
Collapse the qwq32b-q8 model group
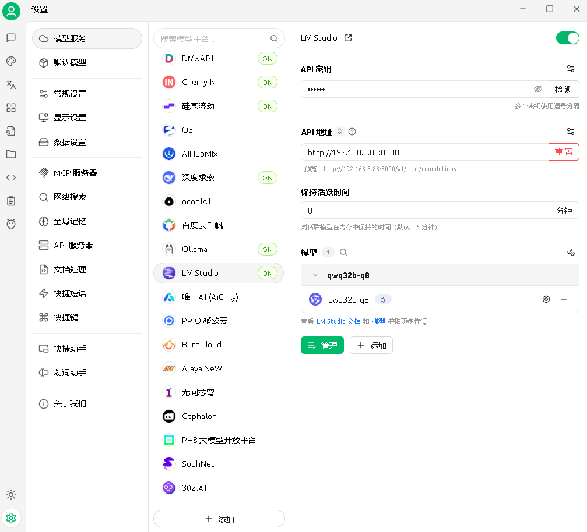point(315,275)
